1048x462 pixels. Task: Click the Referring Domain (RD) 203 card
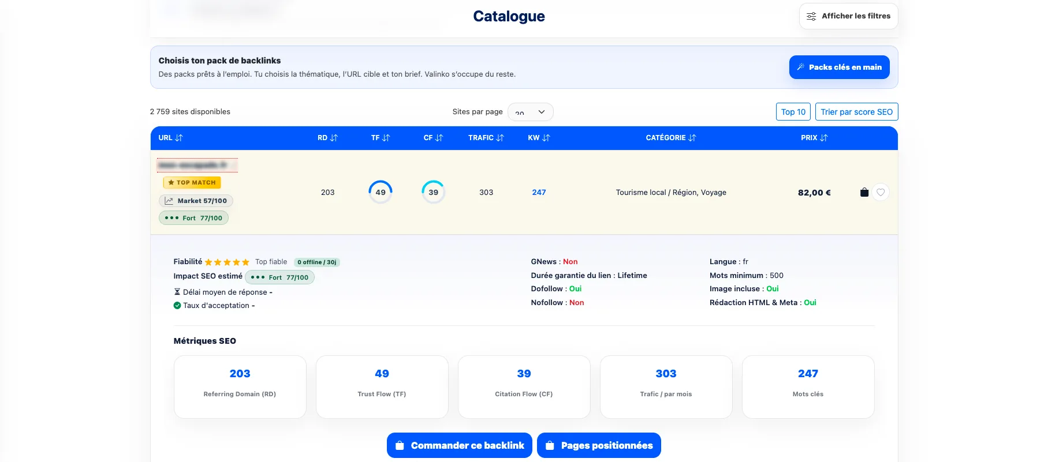click(240, 386)
